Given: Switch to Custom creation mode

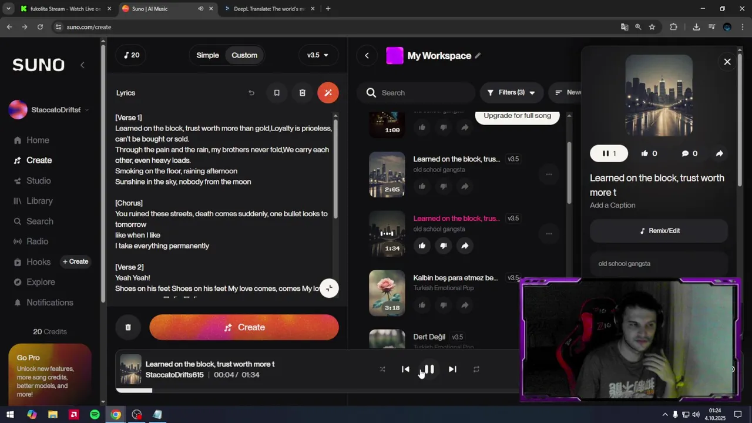Looking at the screenshot, I should [244, 55].
